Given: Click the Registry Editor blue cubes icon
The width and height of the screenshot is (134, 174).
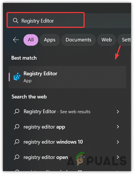Looking at the screenshot, I should pos(17,77).
